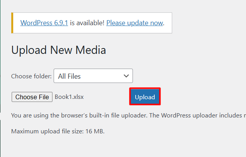Select the 'All Files' text in dropdown

70,76
